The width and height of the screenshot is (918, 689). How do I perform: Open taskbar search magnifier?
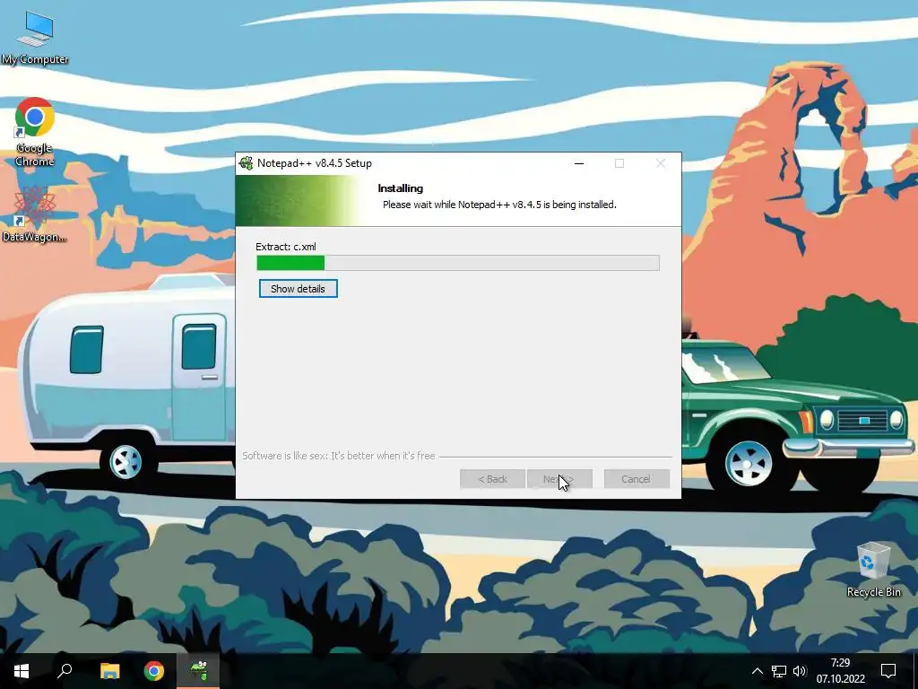pos(65,671)
